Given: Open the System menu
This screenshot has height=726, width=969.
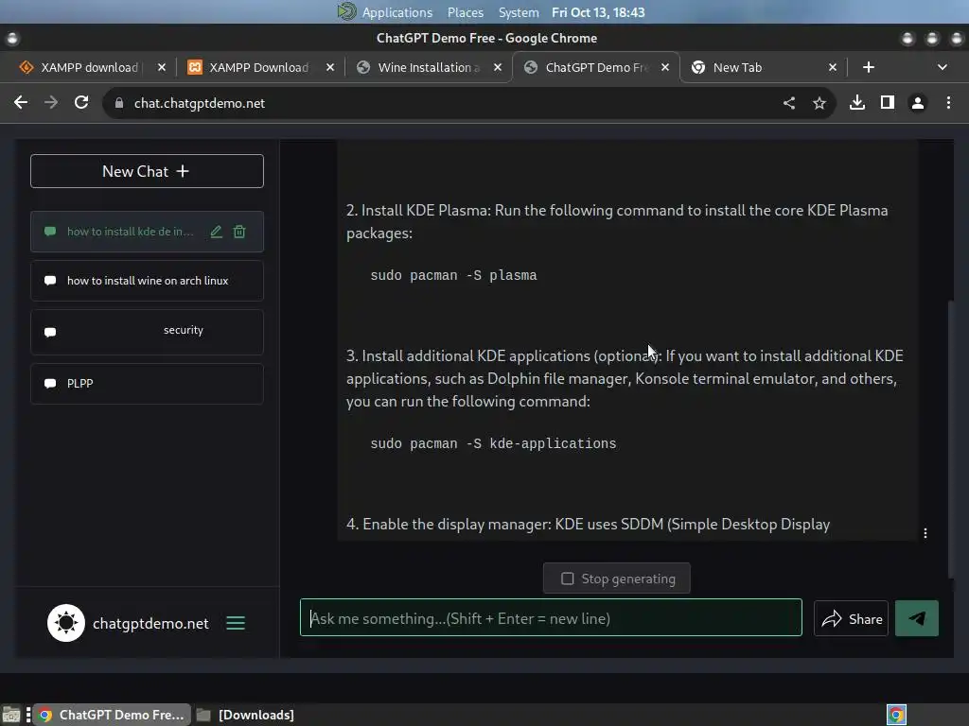Looking at the screenshot, I should point(519,12).
